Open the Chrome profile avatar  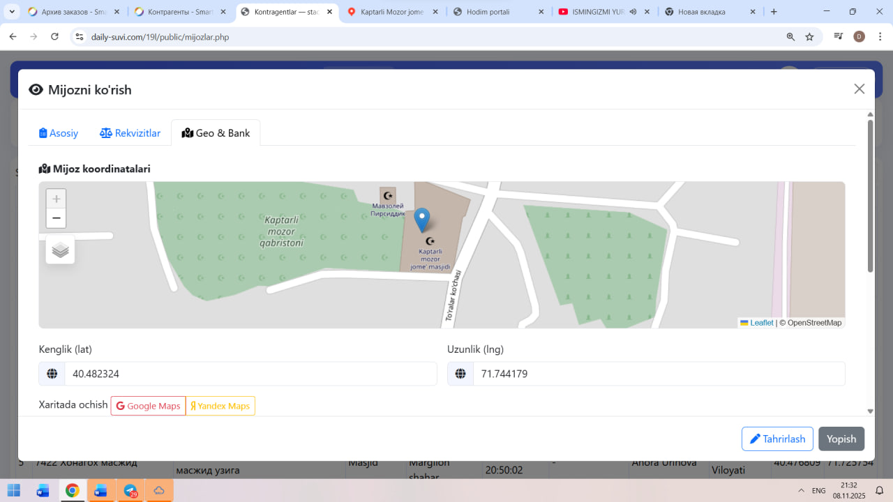coord(859,37)
